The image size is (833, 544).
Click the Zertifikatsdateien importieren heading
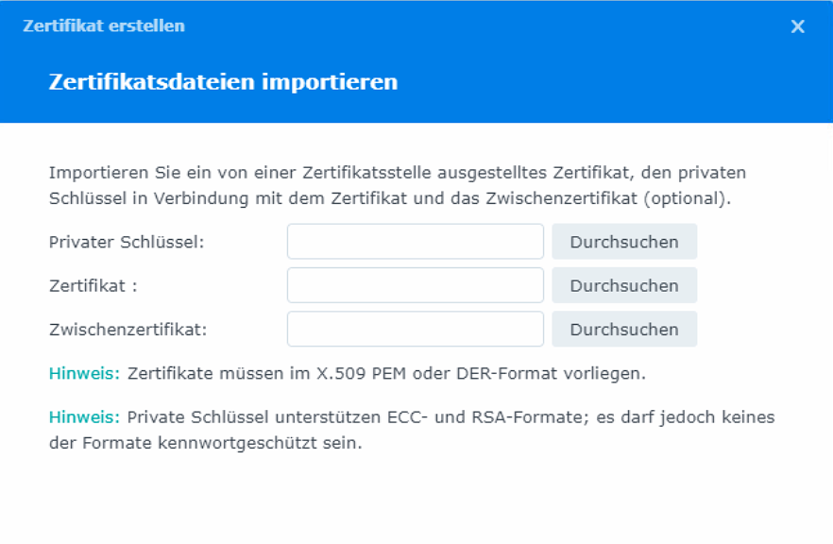click(223, 82)
